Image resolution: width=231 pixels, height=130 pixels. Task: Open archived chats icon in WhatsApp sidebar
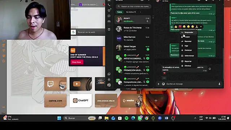(x=109, y=30)
